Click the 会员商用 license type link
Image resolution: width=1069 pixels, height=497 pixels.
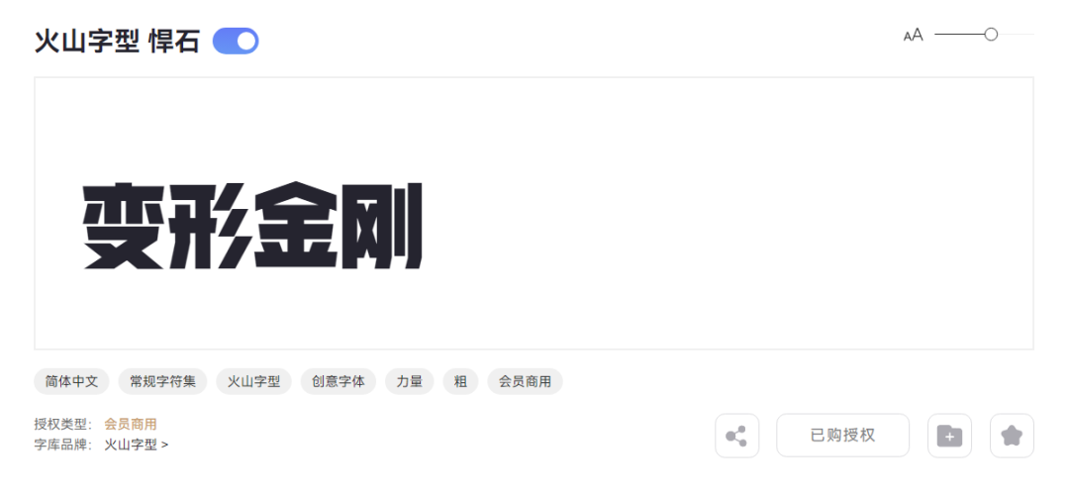pos(131,424)
